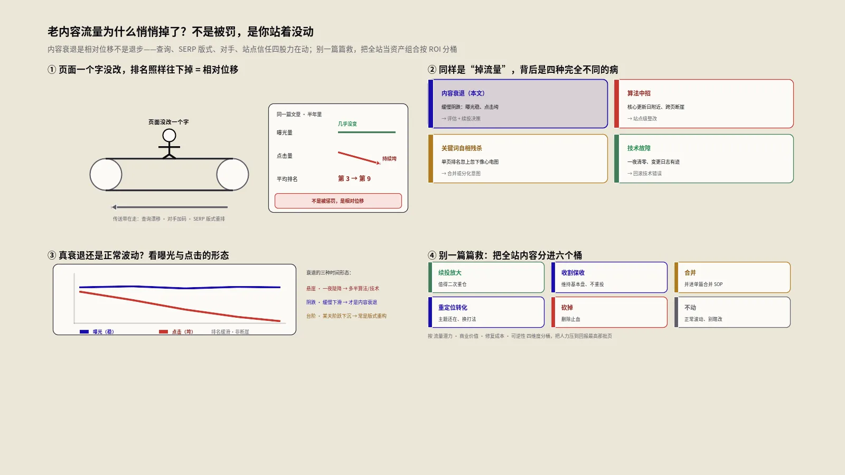Click the blue line 阴跌 · 缓慢下滑
The height and width of the screenshot is (475, 845).
point(342,302)
